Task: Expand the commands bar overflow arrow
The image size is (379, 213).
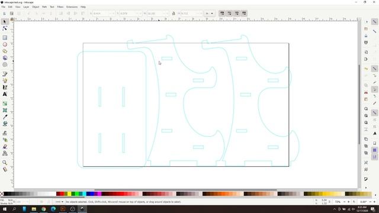Action: coord(366,188)
